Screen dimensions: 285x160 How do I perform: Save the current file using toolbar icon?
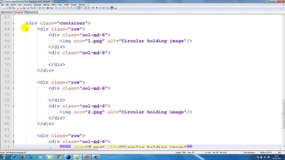(x=10, y=8)
